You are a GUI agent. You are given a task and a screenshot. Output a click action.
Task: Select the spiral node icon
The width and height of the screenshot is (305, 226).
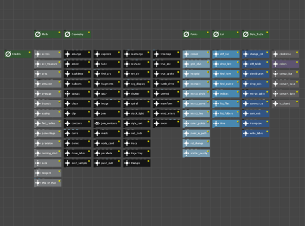coord(127,103)
